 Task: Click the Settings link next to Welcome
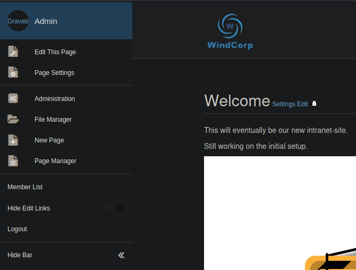coord(283,104)
